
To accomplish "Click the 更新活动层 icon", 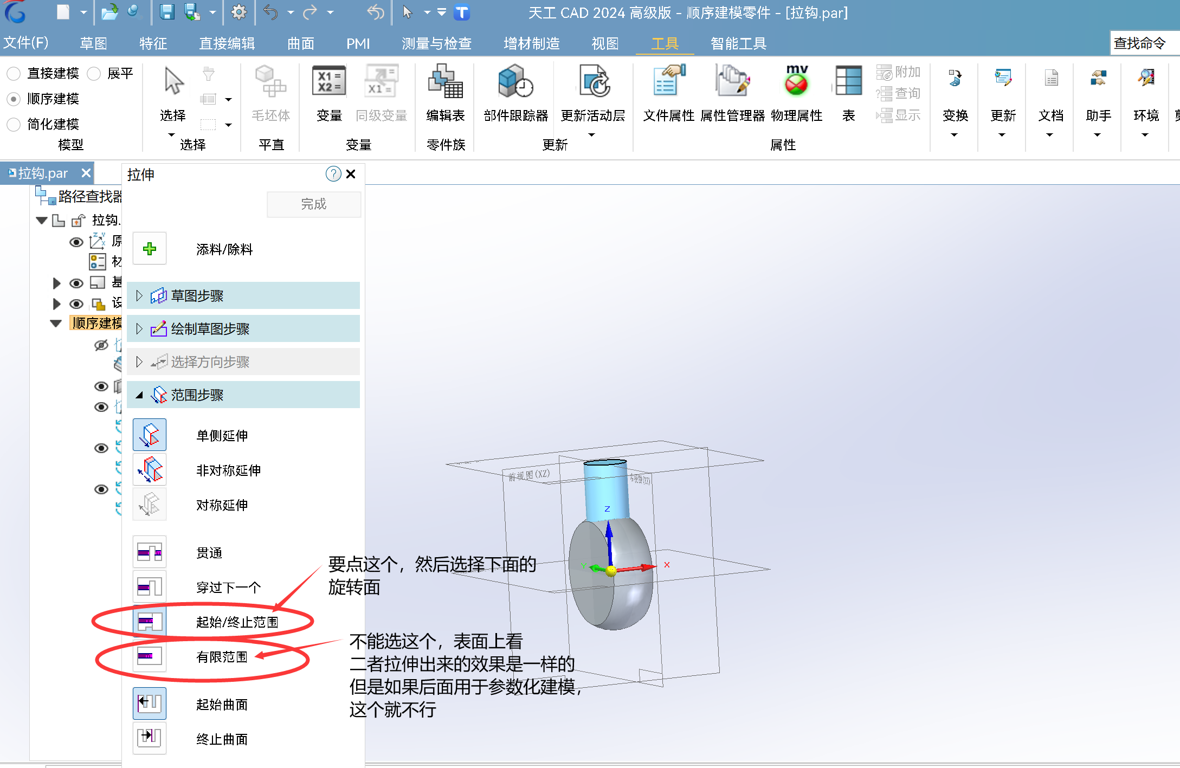I will coord(594,81).
